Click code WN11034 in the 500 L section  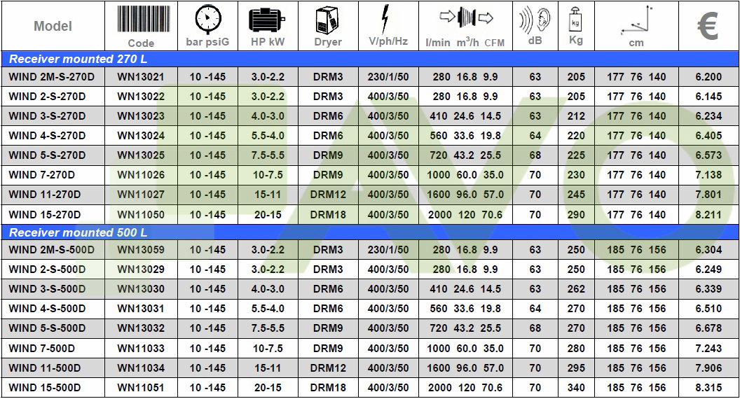pos(141,368)
